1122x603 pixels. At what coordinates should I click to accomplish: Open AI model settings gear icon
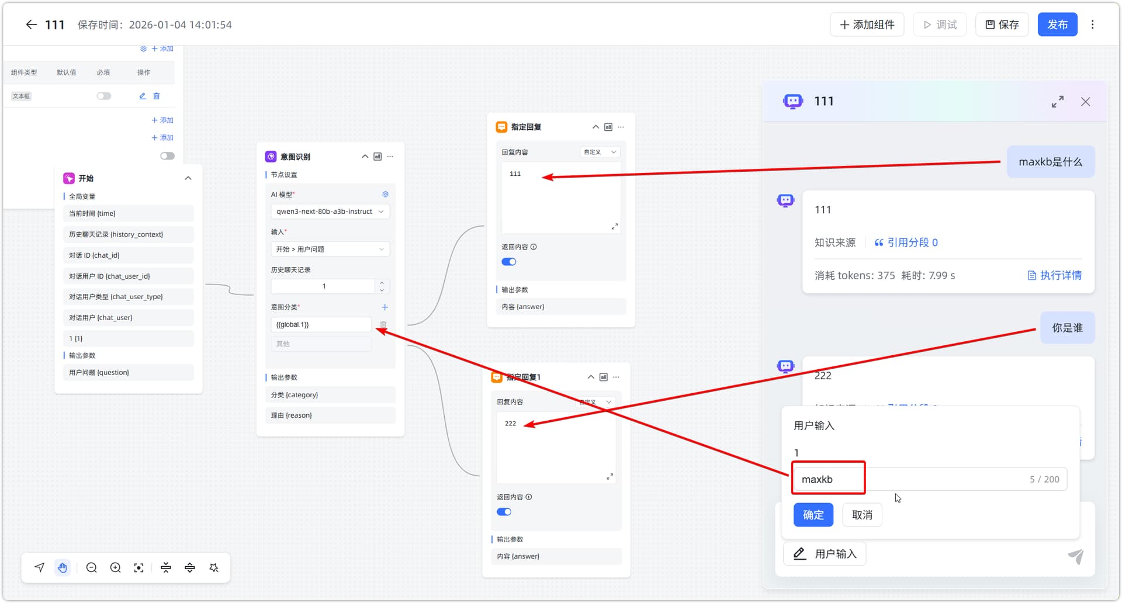[385, 194]
